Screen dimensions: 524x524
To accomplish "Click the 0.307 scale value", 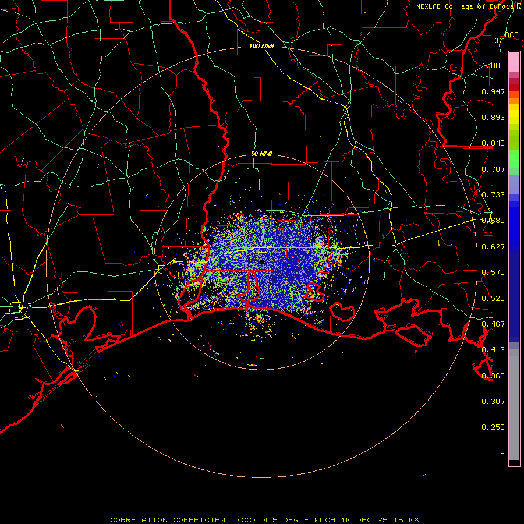I will (x=493, y=402).
